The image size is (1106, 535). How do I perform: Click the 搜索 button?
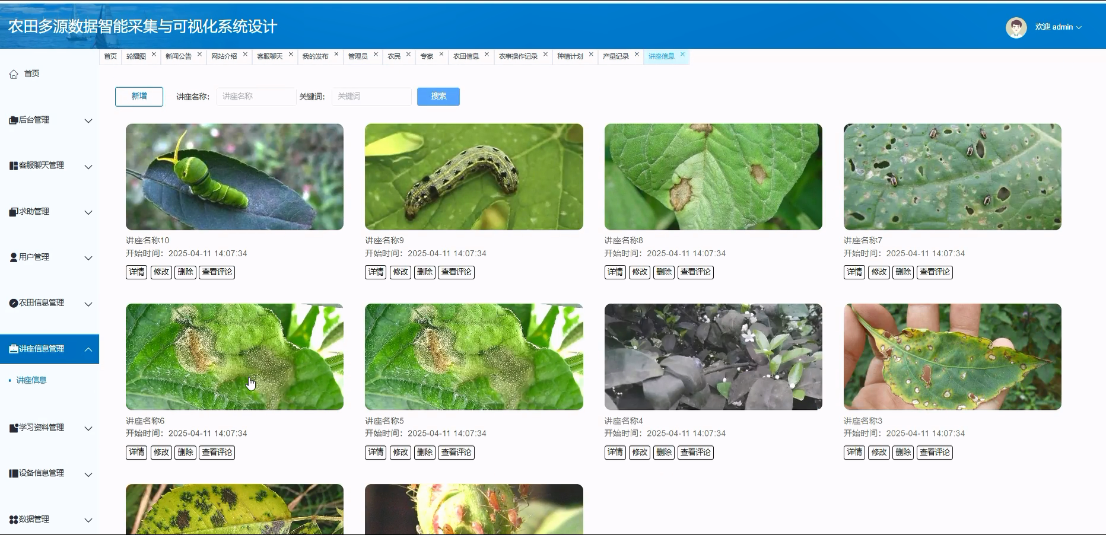click(438, 97)
